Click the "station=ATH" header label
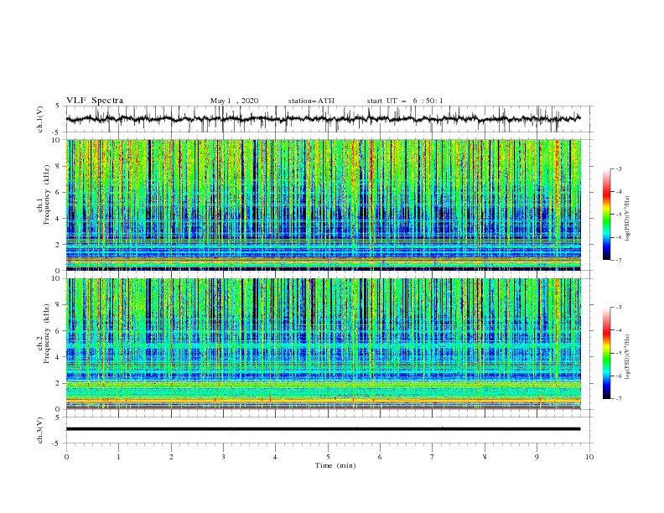 click(x=311, y=101)
